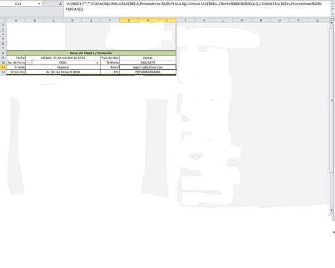Select column J header

tap(185, 21)
